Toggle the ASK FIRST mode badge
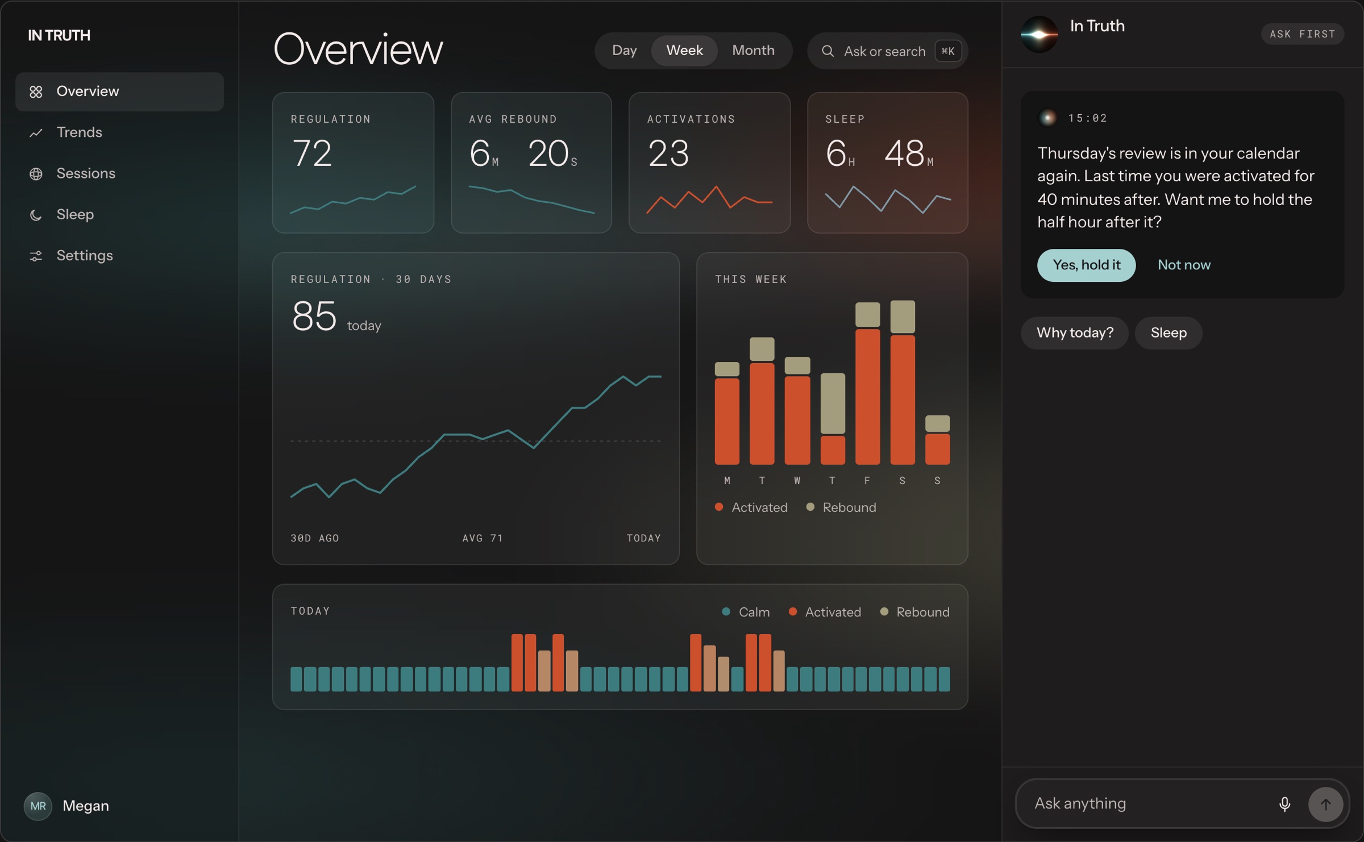Screen dimensions: 1364x842 pos(1302,34)
